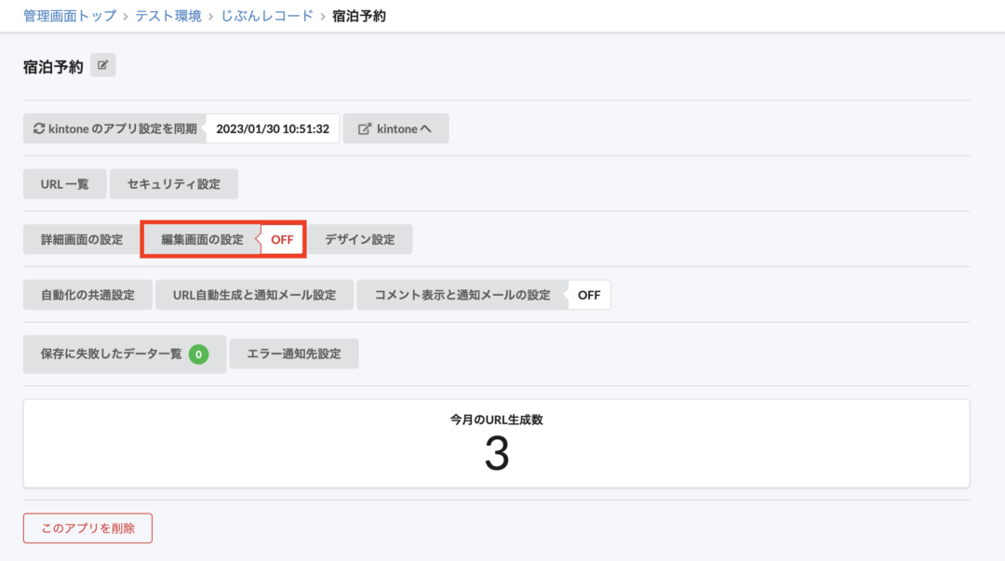Open デザイン設定

click(359, 239)
